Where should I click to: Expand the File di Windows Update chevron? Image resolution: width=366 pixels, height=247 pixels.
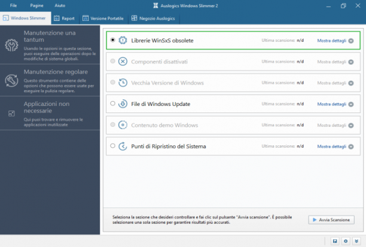[x=351, y=104]
